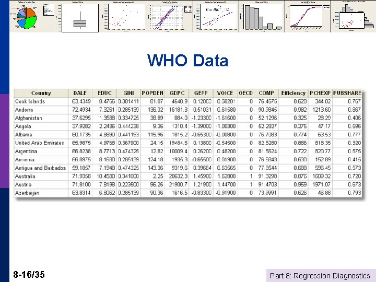The height and width of the screenshot is (282, 376).
Task: Click the histogram thumbnail in the banner
Action: (x=262, y=16)
